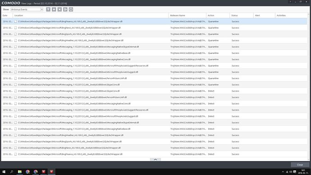Click malware name in quarantined BingFinance row
The width and height of the screenshot is (311, 175).
pyautogui.click(x=188, y=22)
